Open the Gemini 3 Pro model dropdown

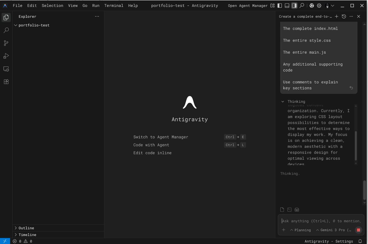click(334, 230)
